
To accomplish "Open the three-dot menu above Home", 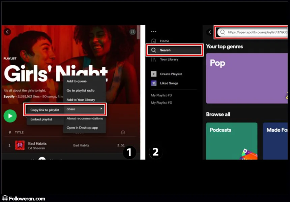I will (x=154, y=32).
